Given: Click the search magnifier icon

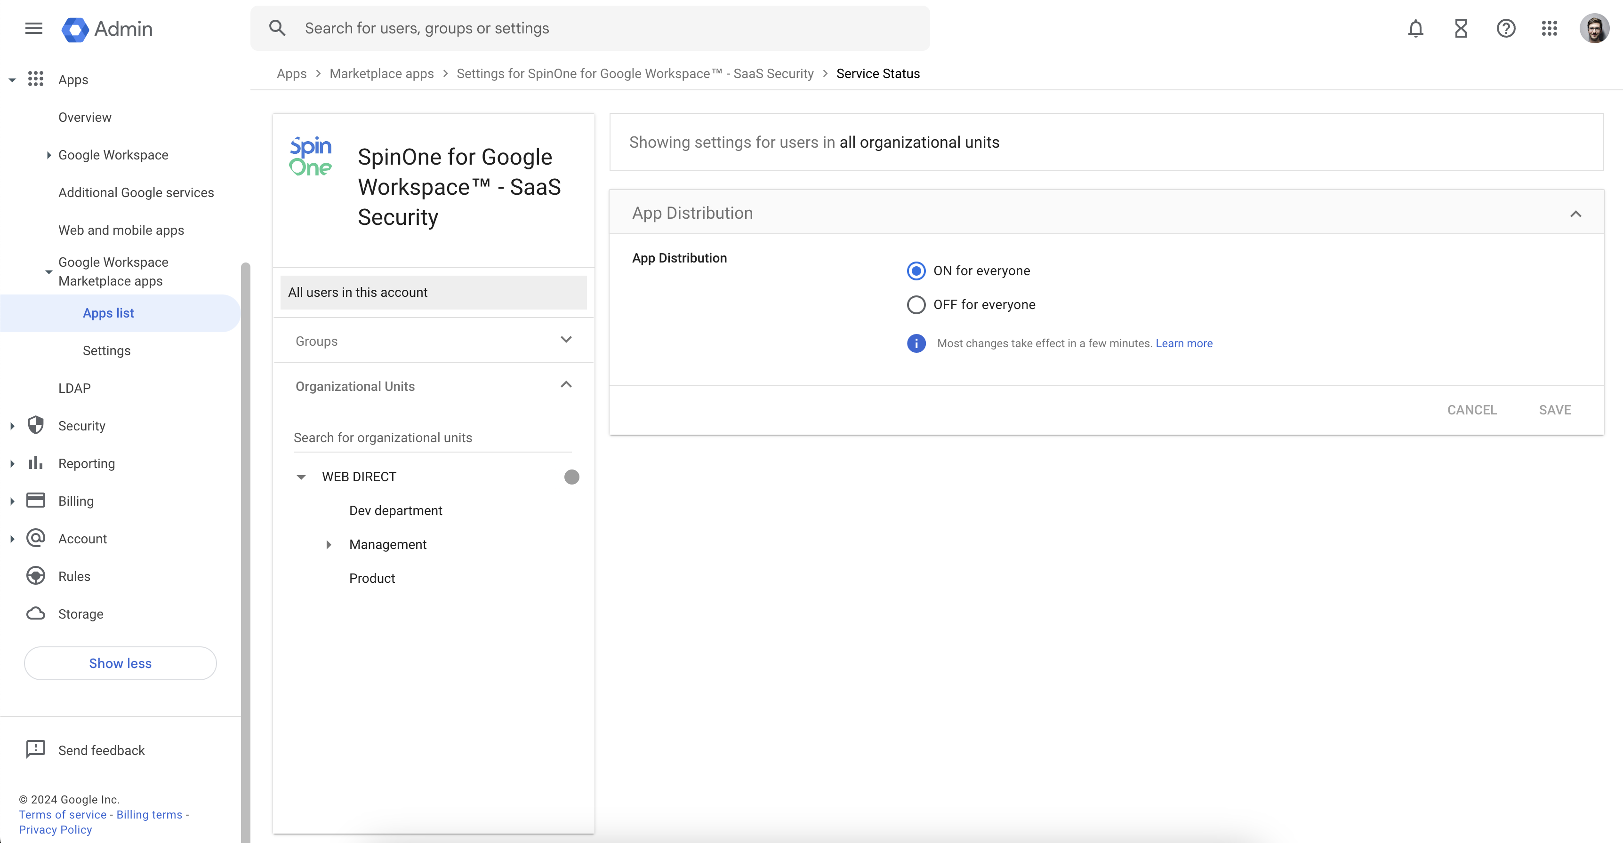Looking at the screenshot, I should coord(277,28).
